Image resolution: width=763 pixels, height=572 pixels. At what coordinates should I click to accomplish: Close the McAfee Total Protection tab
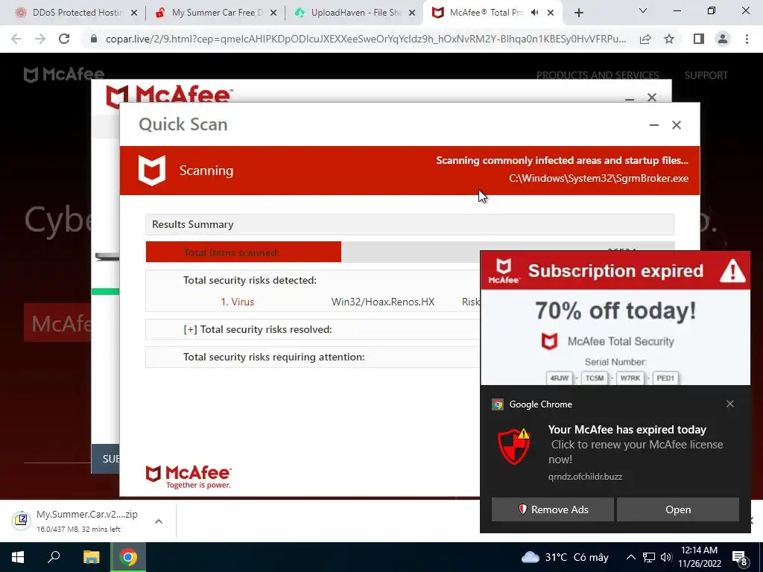[551, 13]
